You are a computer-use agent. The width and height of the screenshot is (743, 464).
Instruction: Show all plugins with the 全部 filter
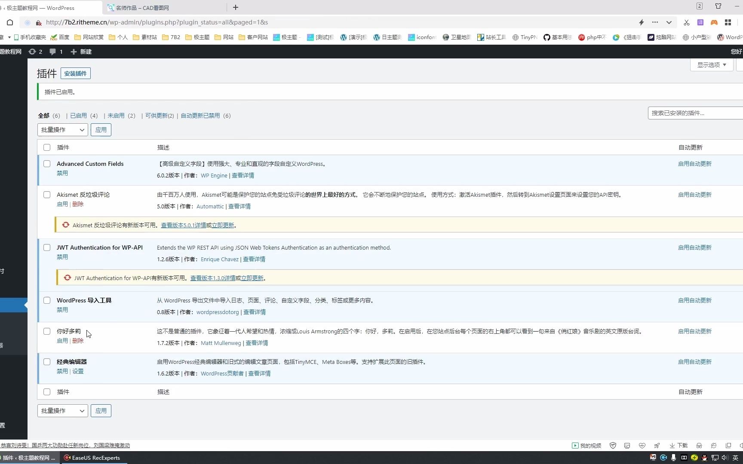(44, 116)
